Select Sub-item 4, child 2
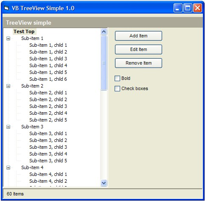Screen dimensions: 205x201 coord(48,181)
